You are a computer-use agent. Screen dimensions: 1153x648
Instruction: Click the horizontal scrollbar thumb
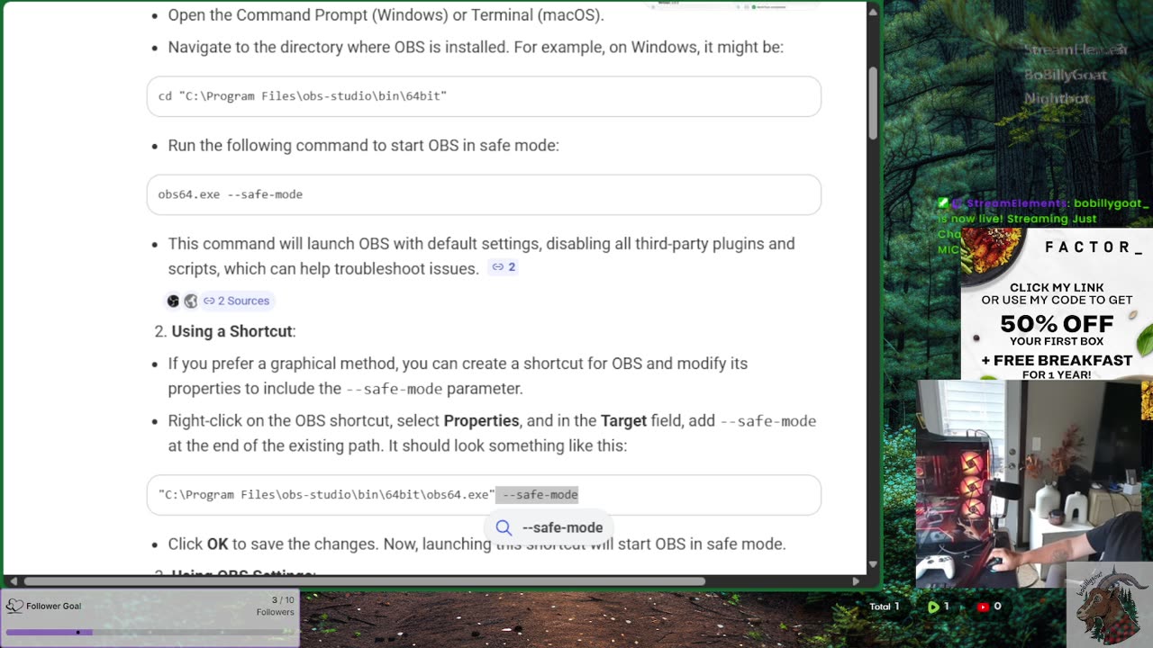(x=364, y=581)
